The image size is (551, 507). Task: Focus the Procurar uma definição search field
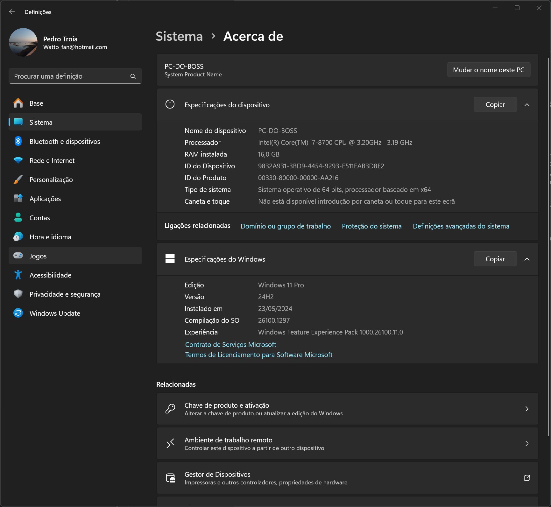point(70,76)
